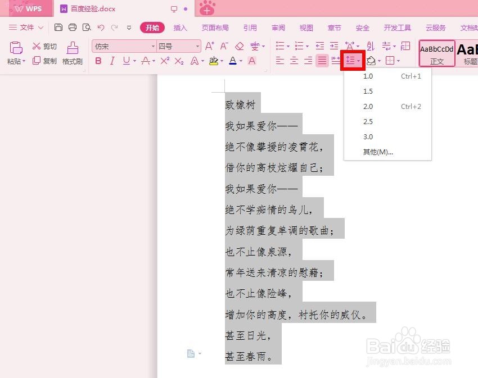Click the clear formatting eraser icon

click(x=239, y=46)
